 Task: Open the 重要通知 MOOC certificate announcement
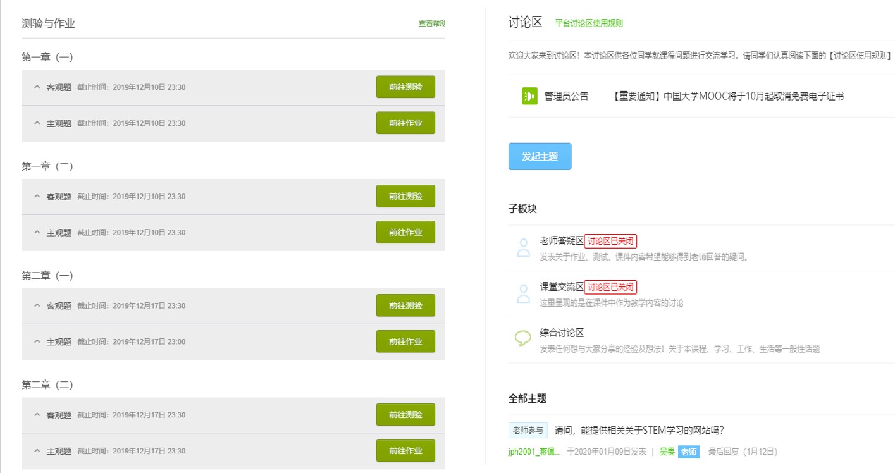pos(728,97)
